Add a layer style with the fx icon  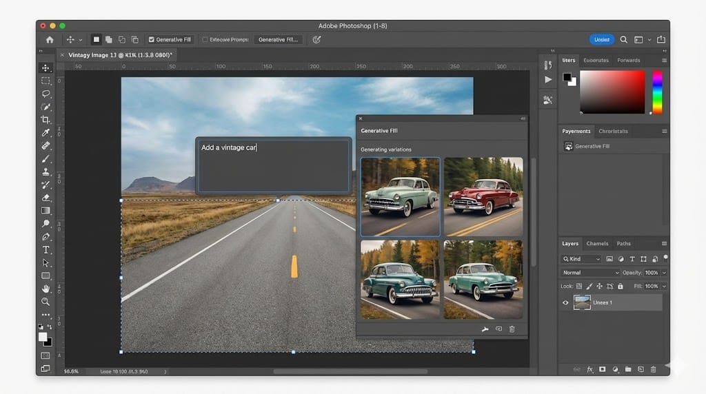(x=590, y=369)
